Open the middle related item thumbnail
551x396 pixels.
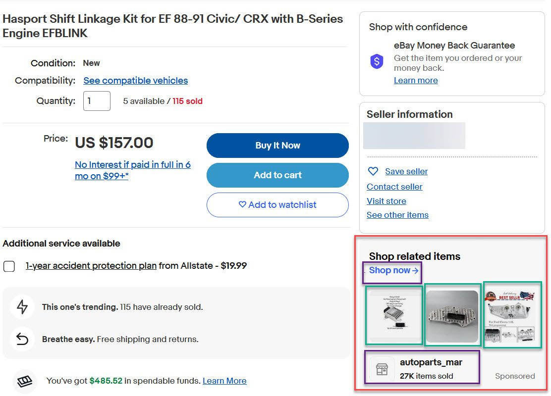[x=452, y=316]
